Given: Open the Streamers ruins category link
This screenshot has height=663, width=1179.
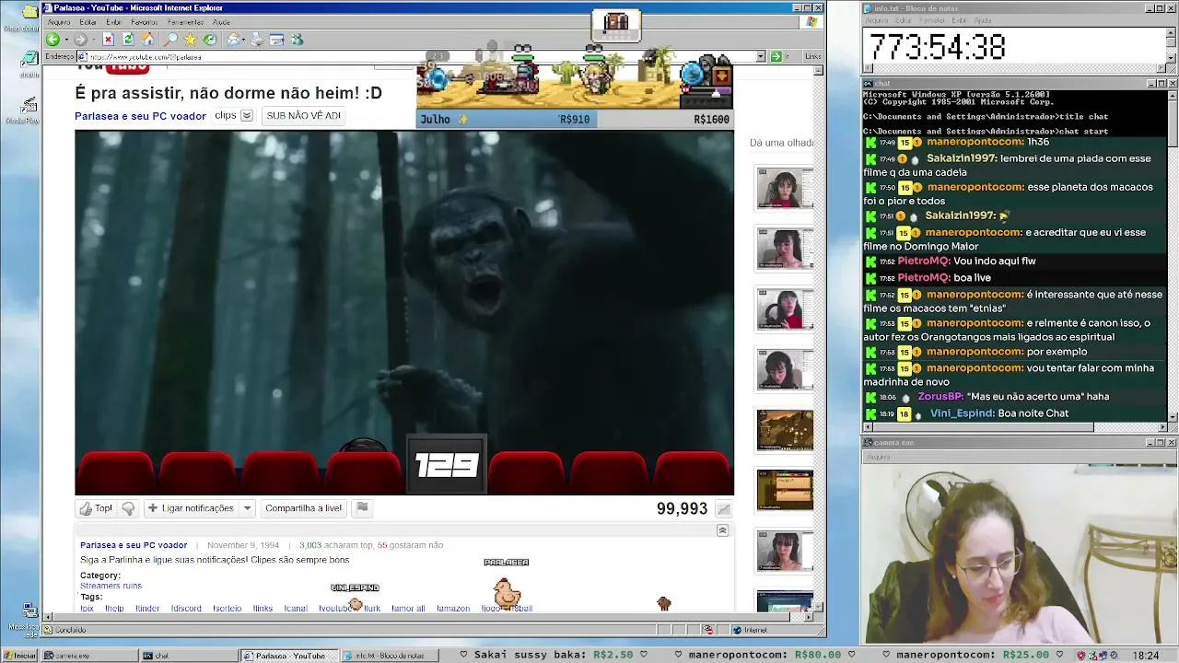Looking at the screenshot, I should 111,586.
